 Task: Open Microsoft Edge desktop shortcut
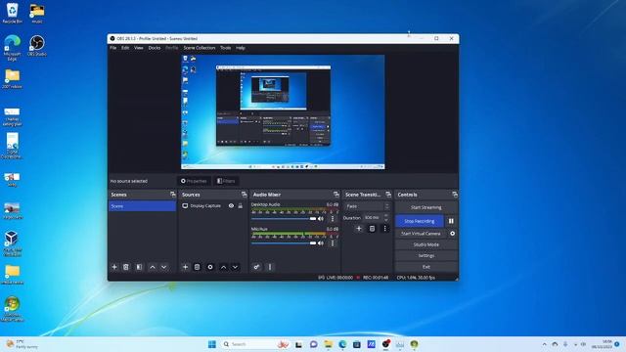point(12,48)
